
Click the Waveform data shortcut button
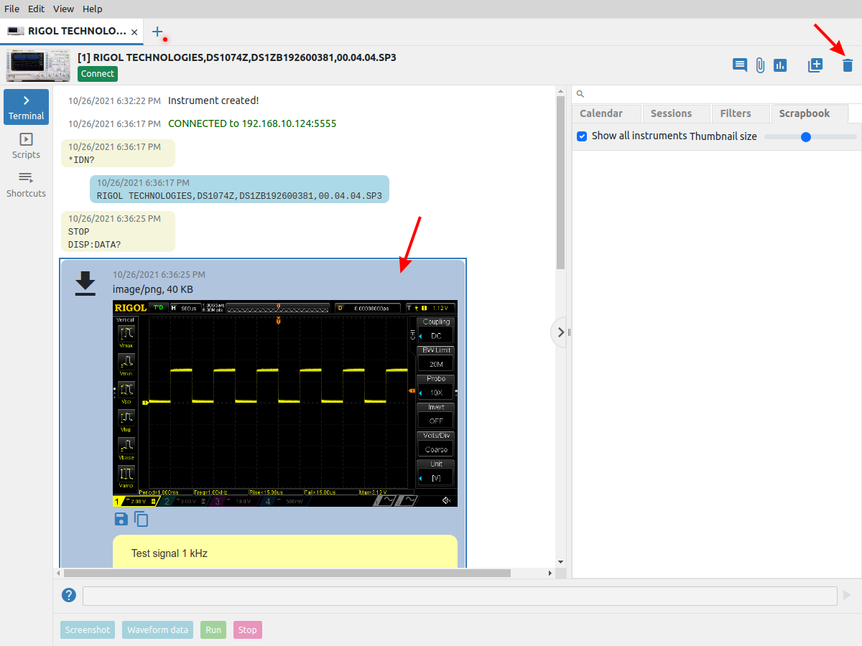pos(158,630)
